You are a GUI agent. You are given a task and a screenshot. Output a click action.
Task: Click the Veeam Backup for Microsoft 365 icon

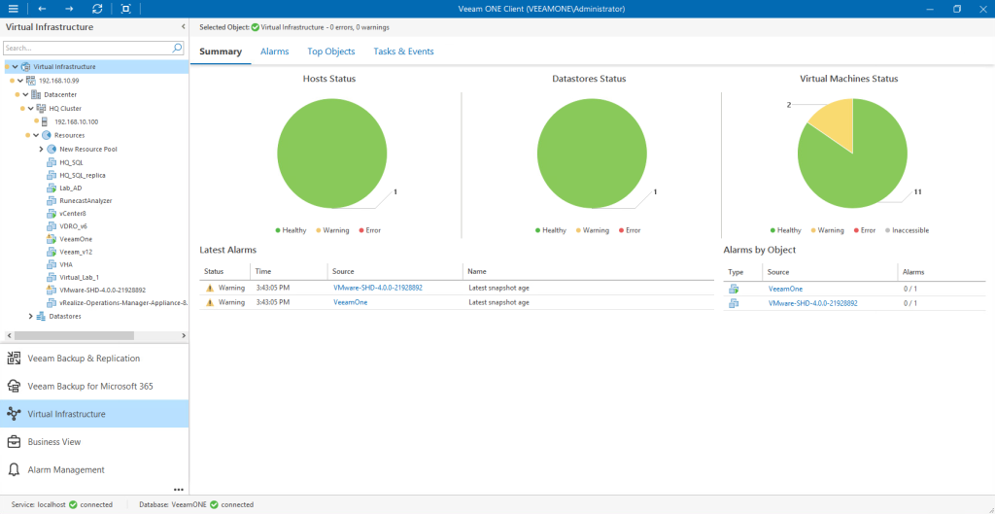pos(14,386)
